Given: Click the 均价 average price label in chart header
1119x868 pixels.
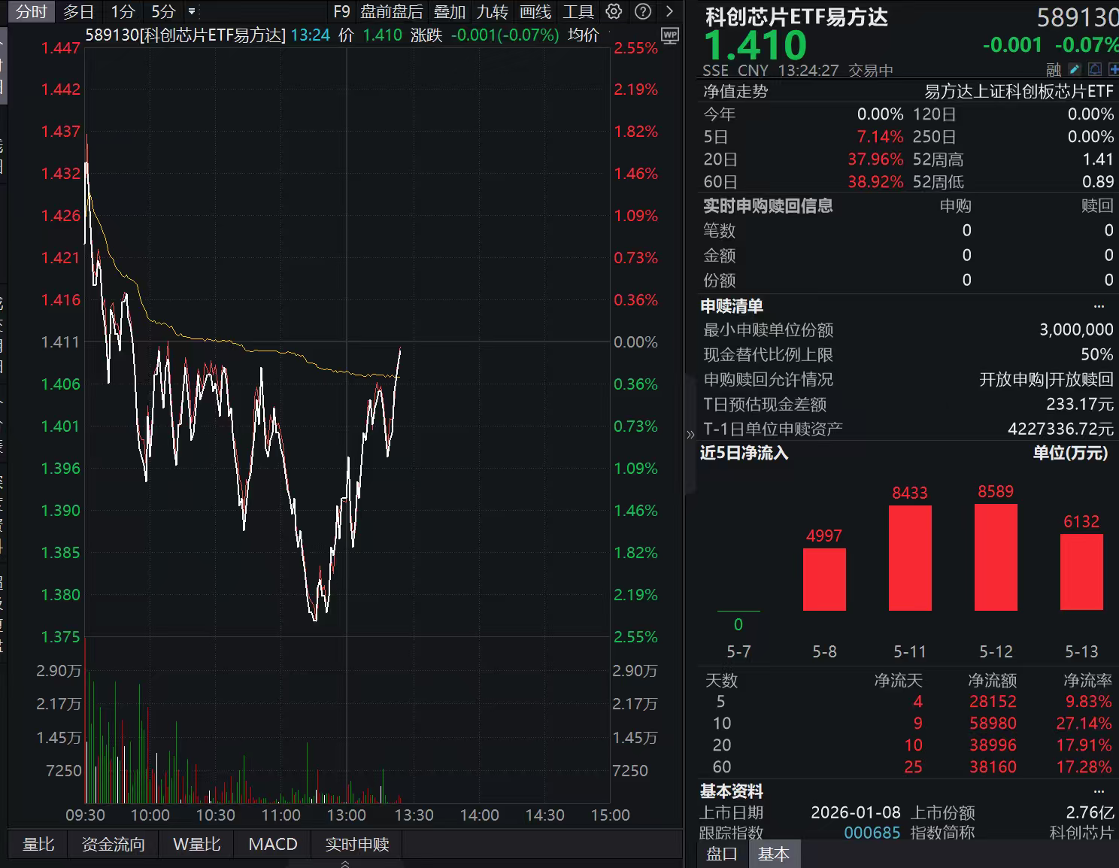Looking at the screenshot, I should (584, 35).
